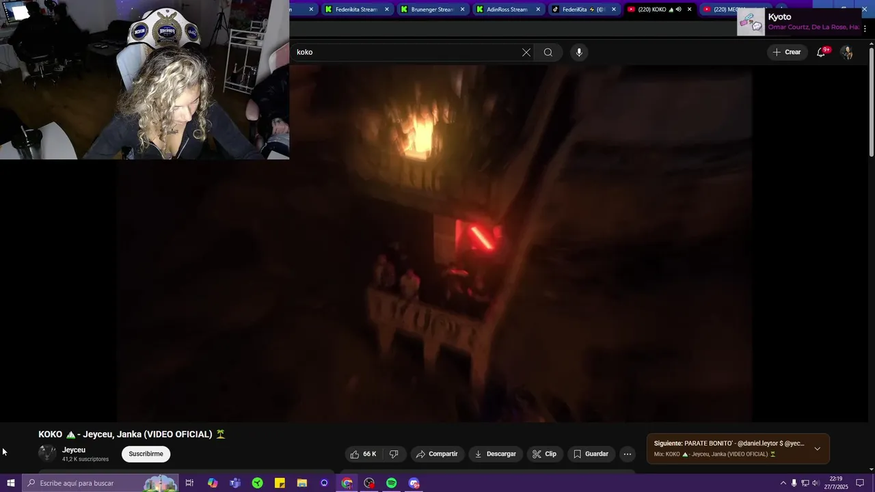The width and height of the screenshot is (875, 492).
Task: Dislike the video with thumbs-down
Action: [394, 454]
